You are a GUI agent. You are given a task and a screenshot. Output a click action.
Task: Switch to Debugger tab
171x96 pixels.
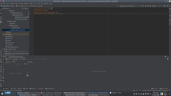point(15,59)
